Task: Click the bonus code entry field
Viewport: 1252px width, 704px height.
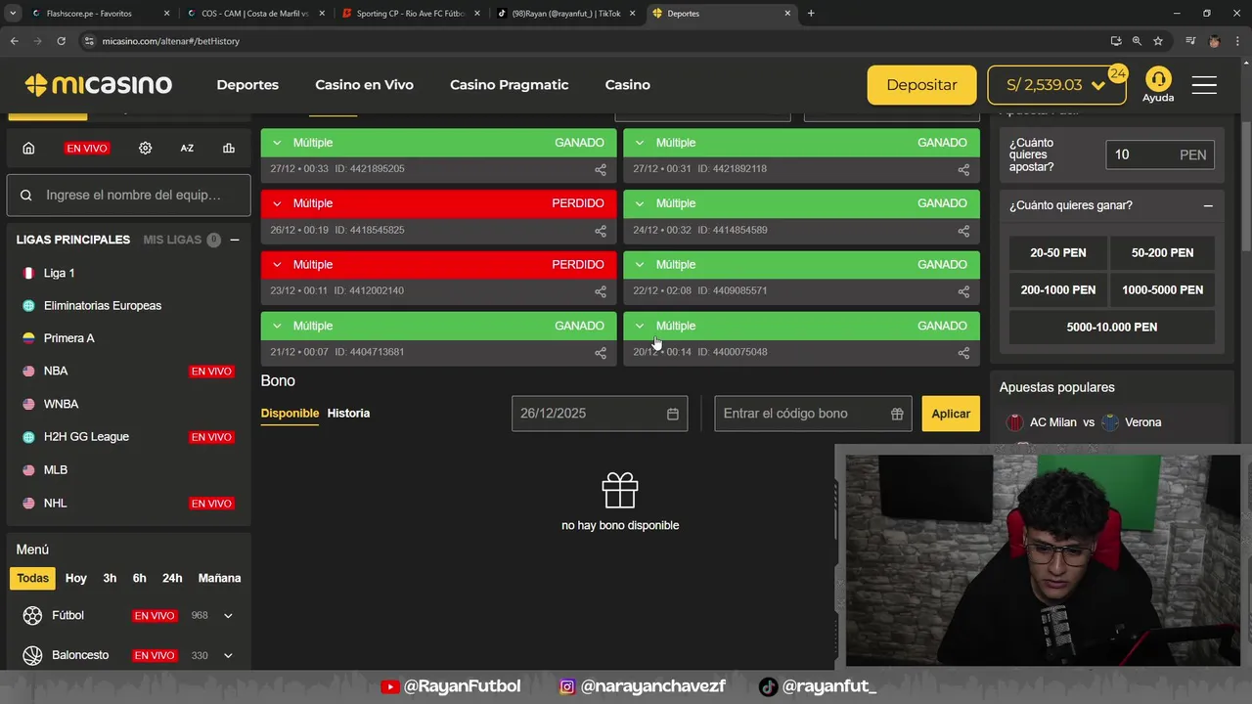Action: 813,414
